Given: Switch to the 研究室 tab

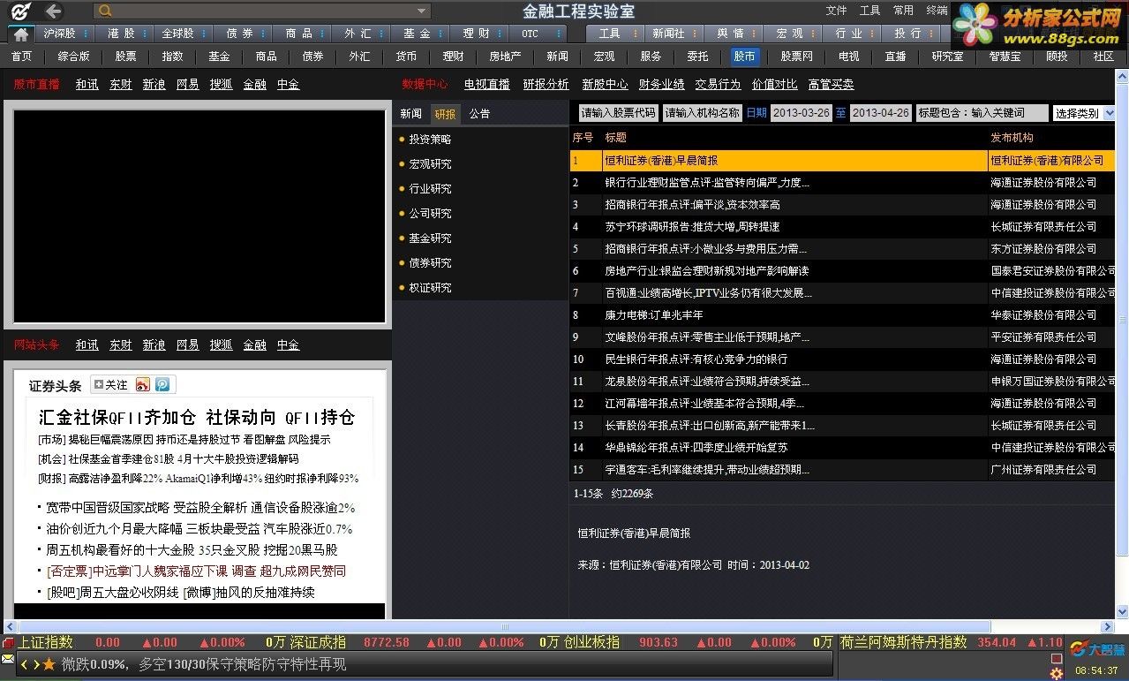Looking at the screenshot, I should click(947, 56).
